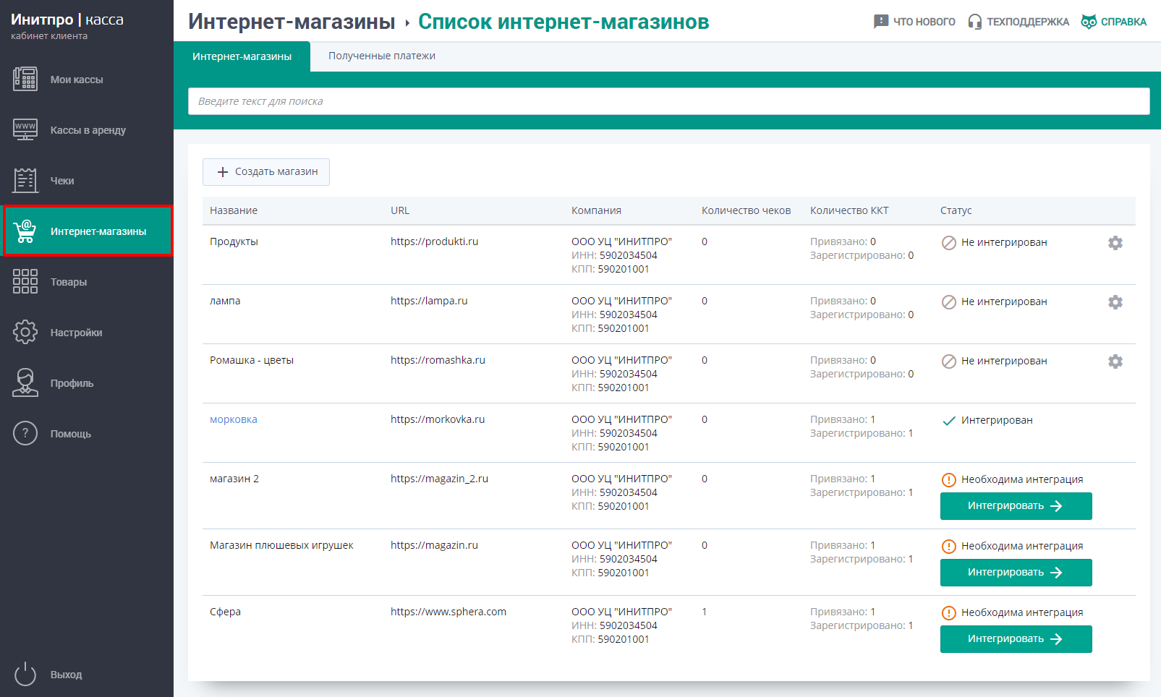The image size is (1161, 697).
Task: Focus the shop search input field
Action: (x=669, y=101)
